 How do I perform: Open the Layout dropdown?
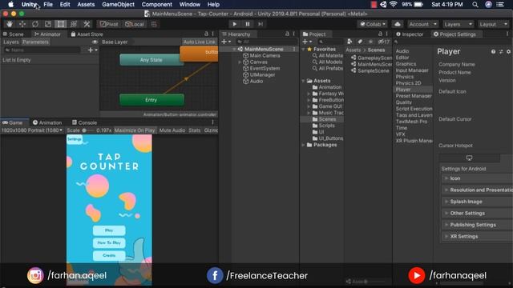click(x=493, y=24)
